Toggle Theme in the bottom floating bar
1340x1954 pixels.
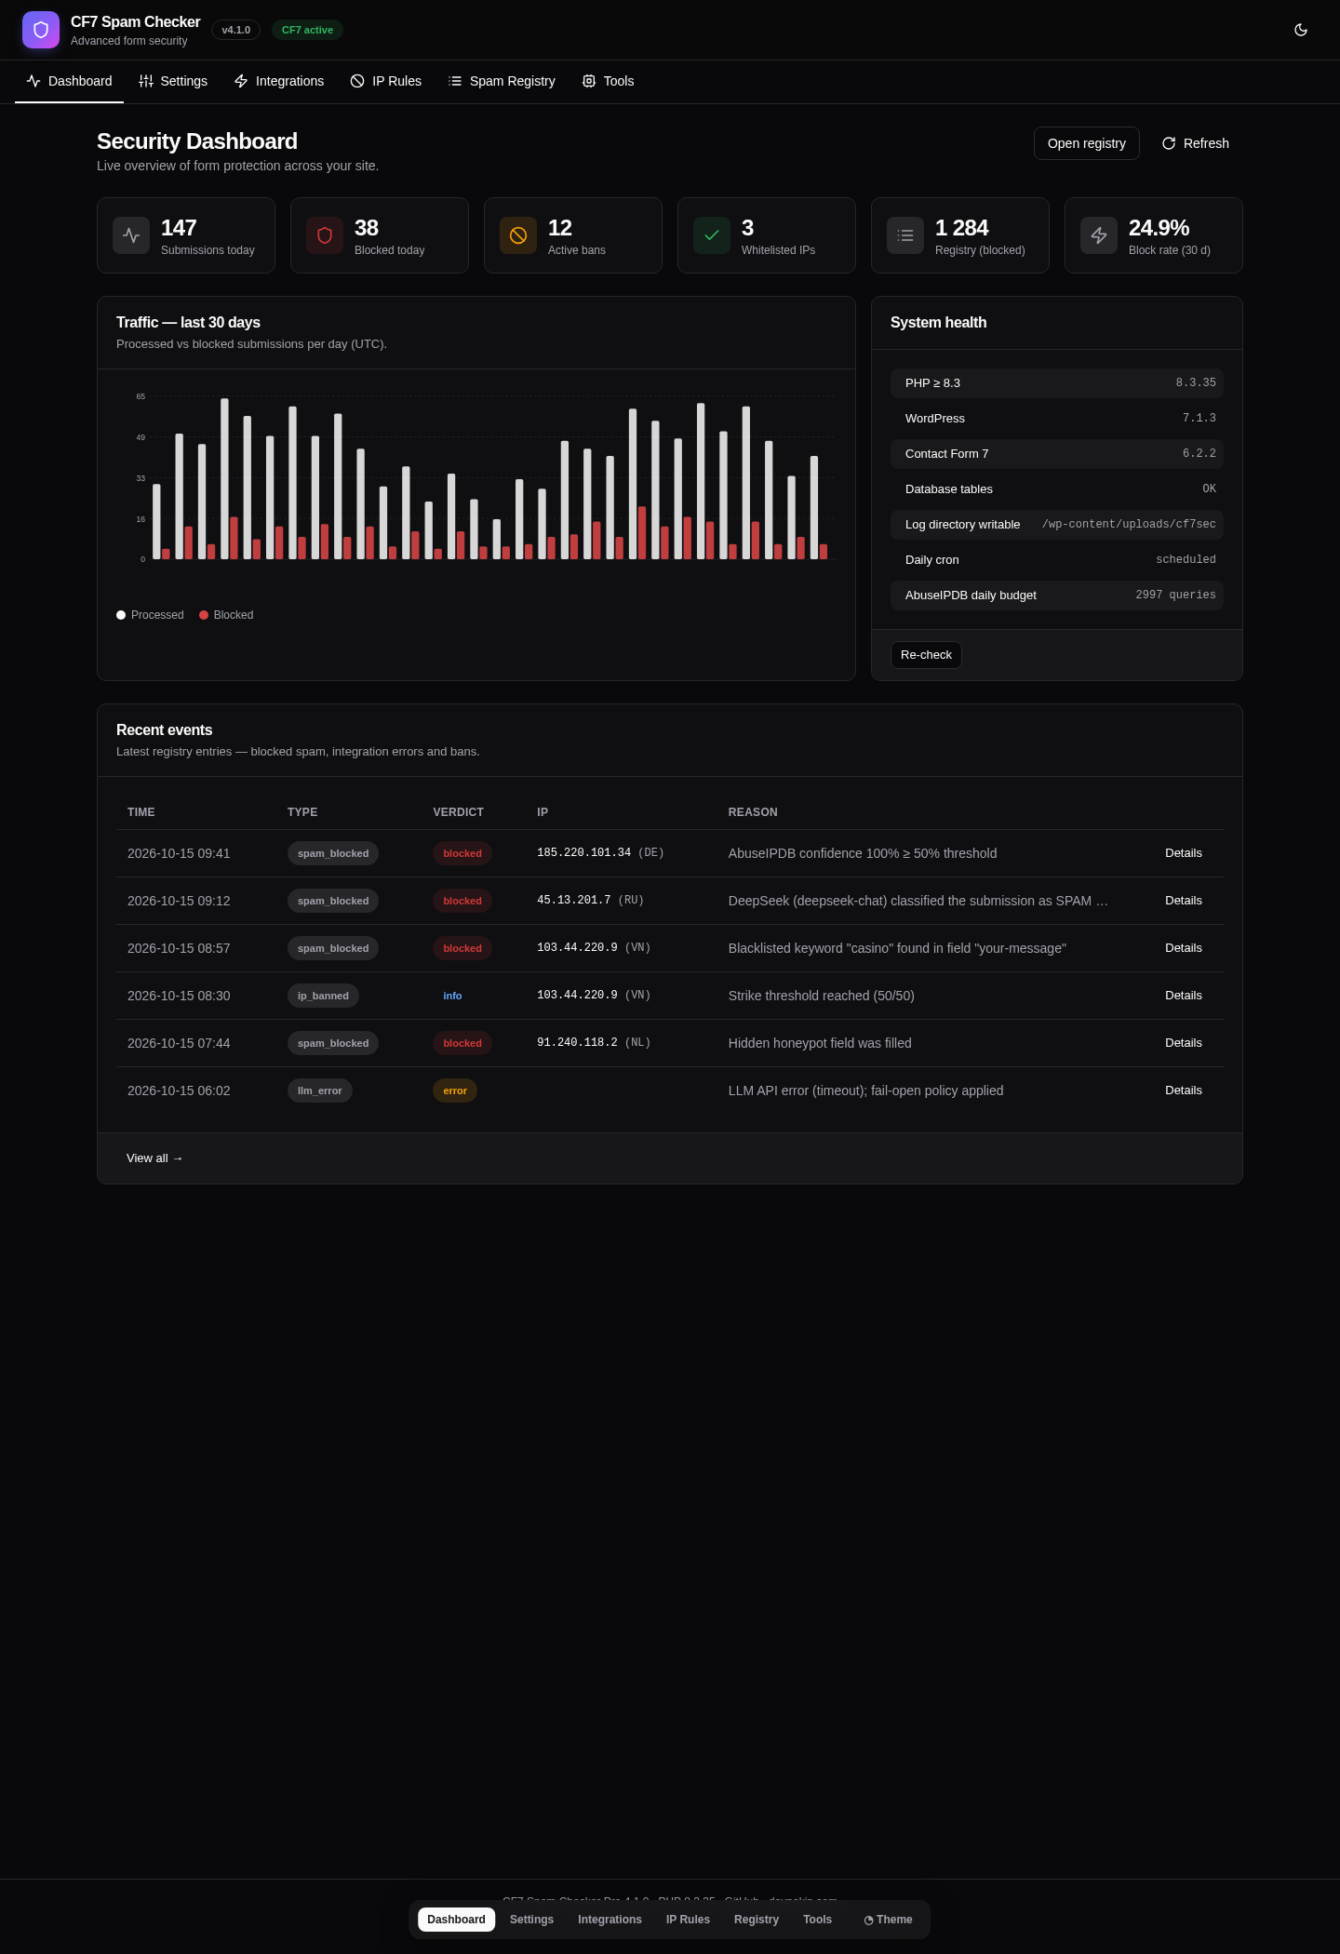pyautogui.click(x=888, y=1920)
